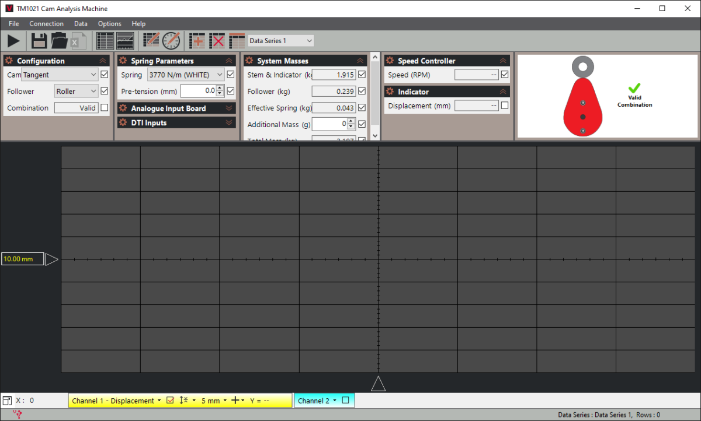Open a saved data file

pos(58,41)
